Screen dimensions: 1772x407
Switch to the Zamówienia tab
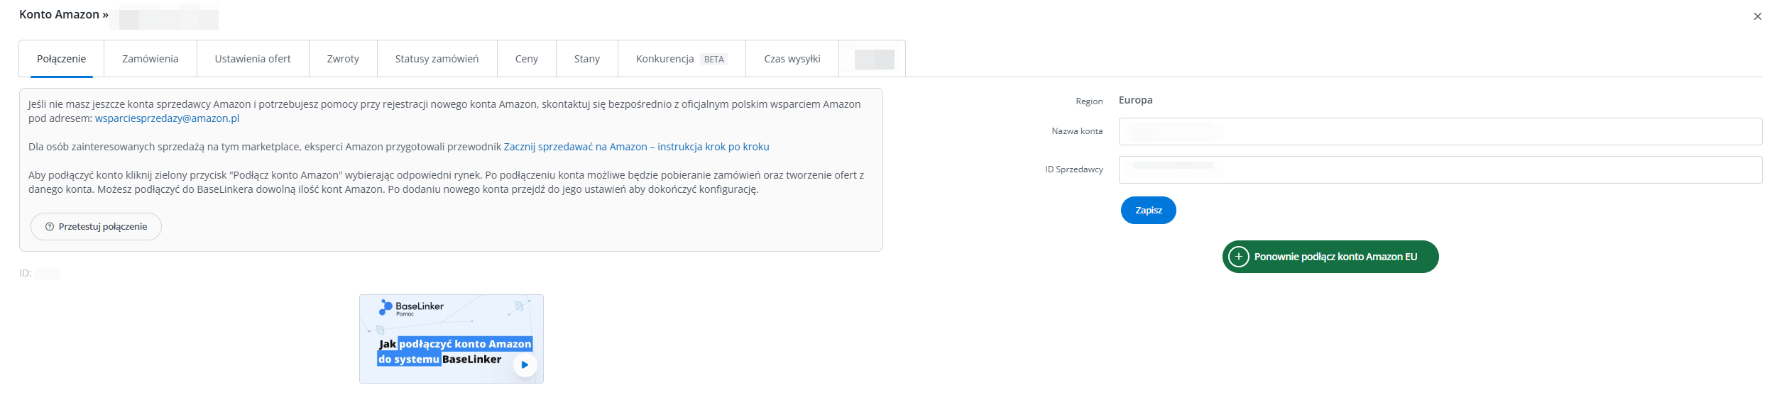(x=150, y=59)
